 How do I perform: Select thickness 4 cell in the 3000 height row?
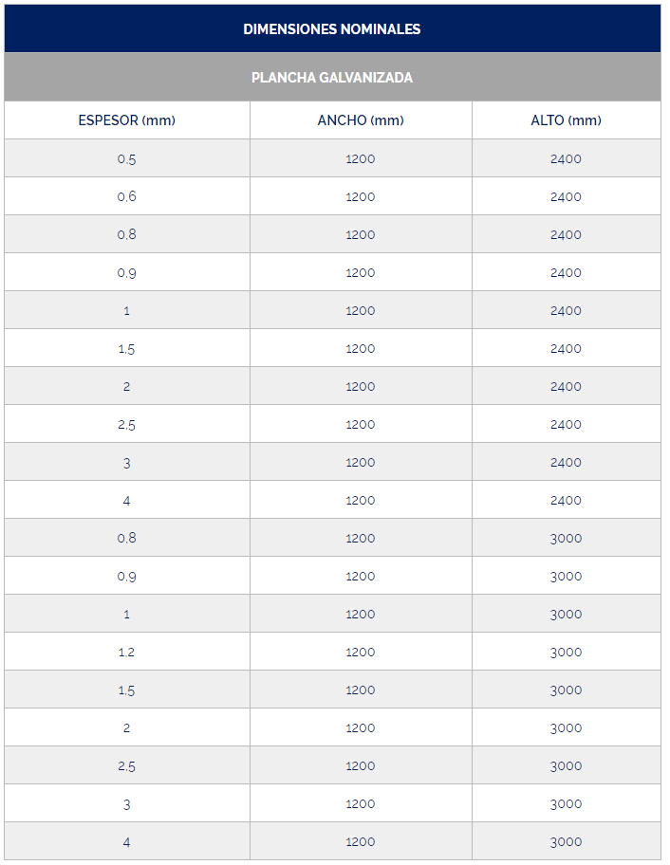pos(127,841)
